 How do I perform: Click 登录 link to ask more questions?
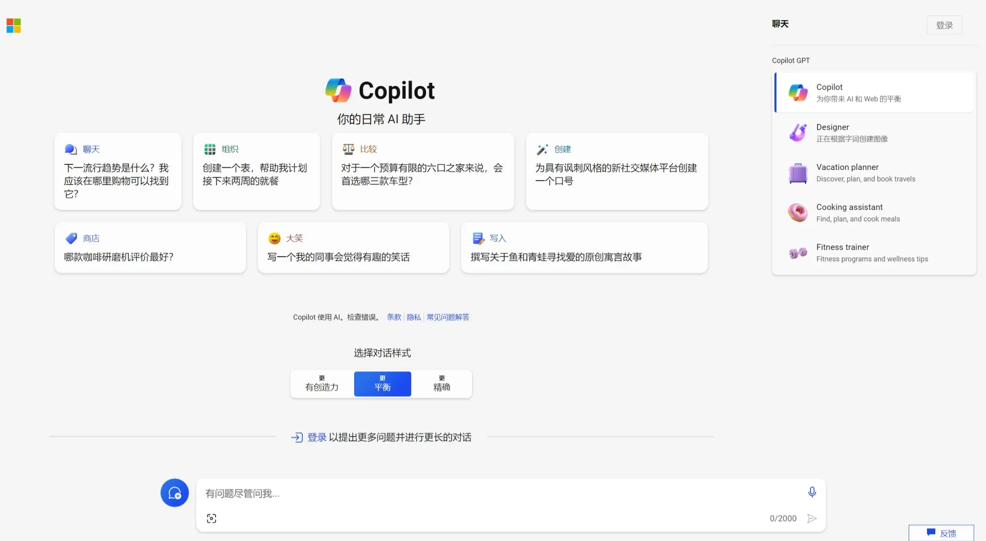[x=317, y=437]
